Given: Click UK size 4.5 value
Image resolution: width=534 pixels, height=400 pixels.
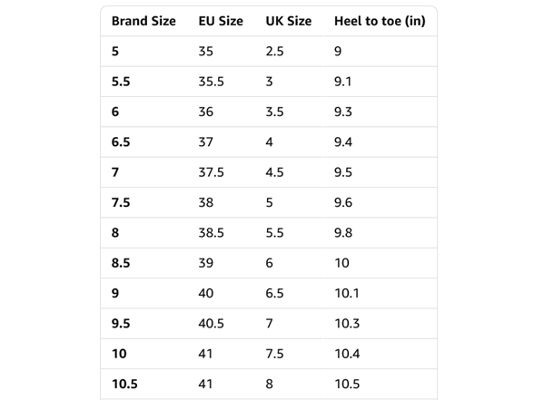Looking at the screenshot, I should [x=274, y=172].
